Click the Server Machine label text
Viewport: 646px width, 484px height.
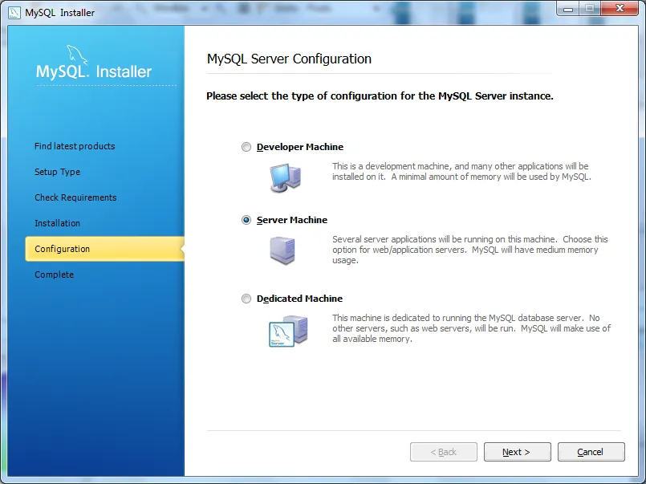291,220
